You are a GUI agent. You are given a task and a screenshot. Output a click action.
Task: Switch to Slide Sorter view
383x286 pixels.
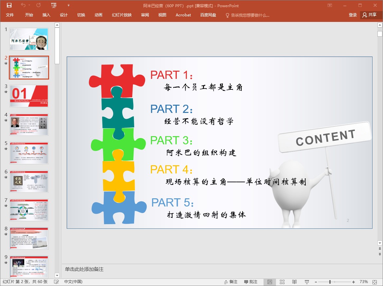pos(282,282)
